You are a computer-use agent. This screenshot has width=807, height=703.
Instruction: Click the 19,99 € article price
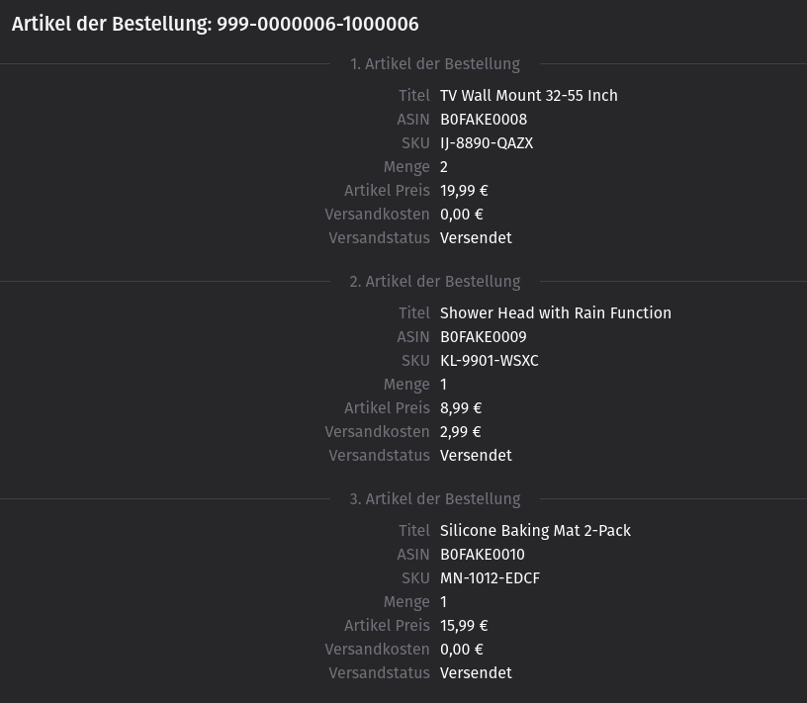(464, 191)
